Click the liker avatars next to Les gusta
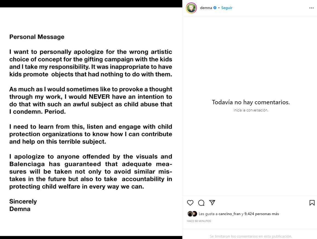The width and height of the screenshot is (317, 239). (192, 214)
